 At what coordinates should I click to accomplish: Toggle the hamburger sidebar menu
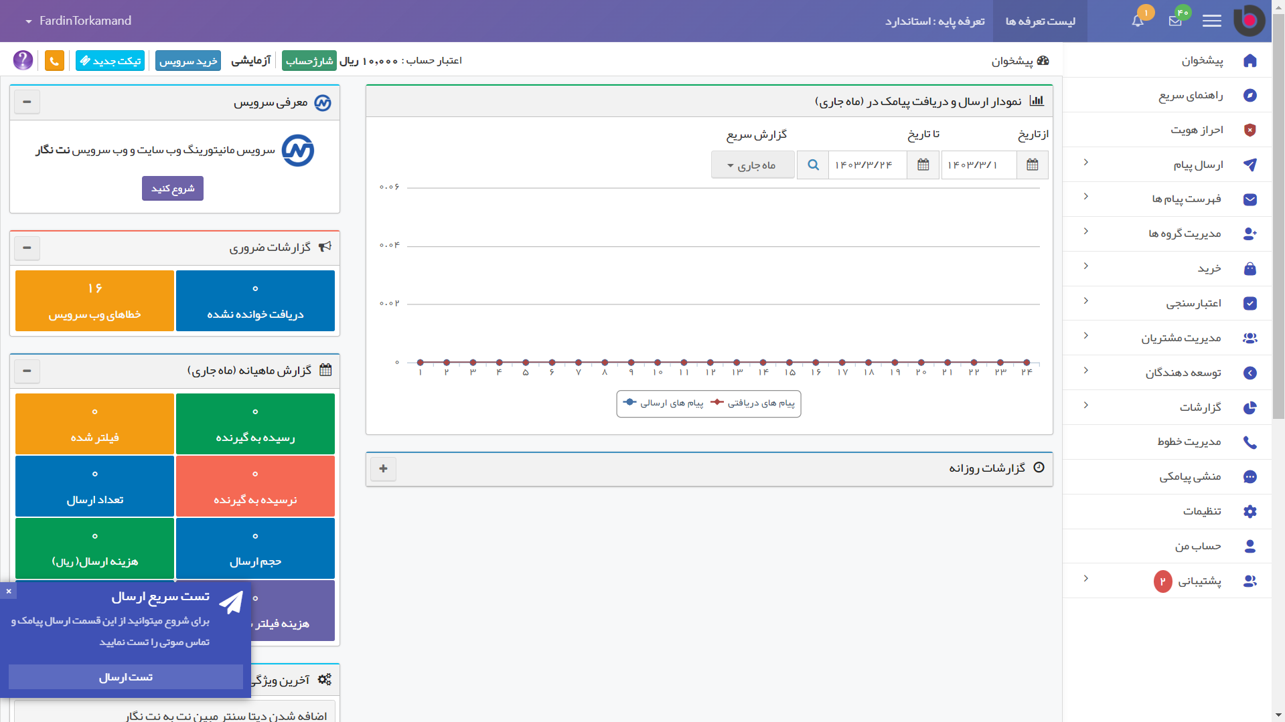[1211, 21]
